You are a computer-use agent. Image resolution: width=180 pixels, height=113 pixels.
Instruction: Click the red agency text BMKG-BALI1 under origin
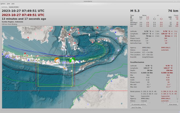click(x=166, y=48)
